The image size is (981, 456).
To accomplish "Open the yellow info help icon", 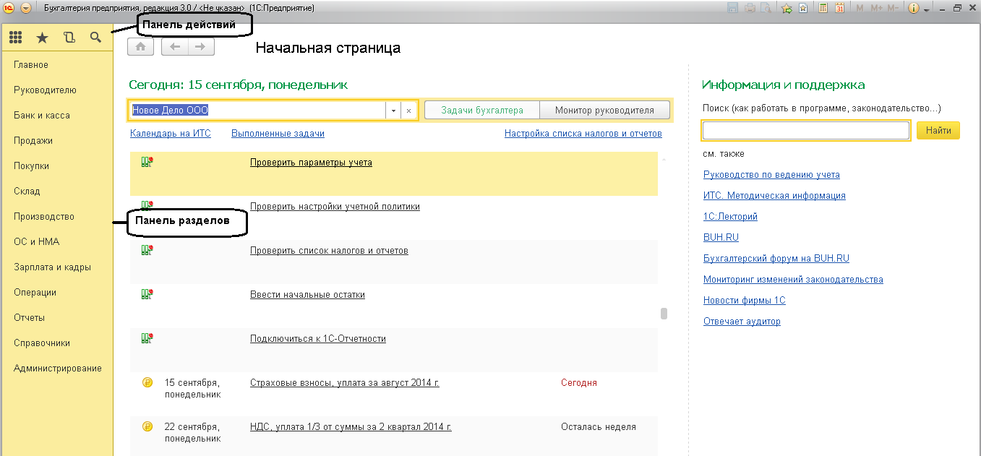I will point(913,9).
